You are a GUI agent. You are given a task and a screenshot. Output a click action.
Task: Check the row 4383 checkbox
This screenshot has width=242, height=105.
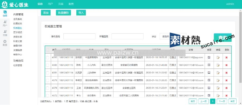pyautogui.click(x=48, y=65)
